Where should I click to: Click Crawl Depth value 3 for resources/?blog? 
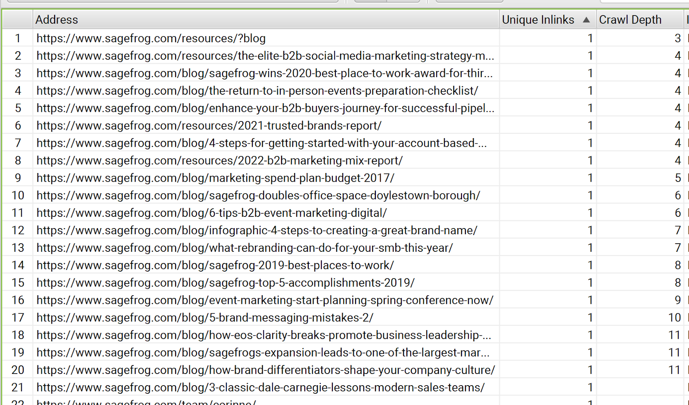pyautogui.click(x=677, y=38)
